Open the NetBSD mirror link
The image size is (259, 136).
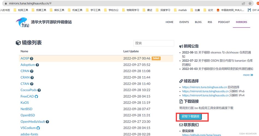[26, 109]
